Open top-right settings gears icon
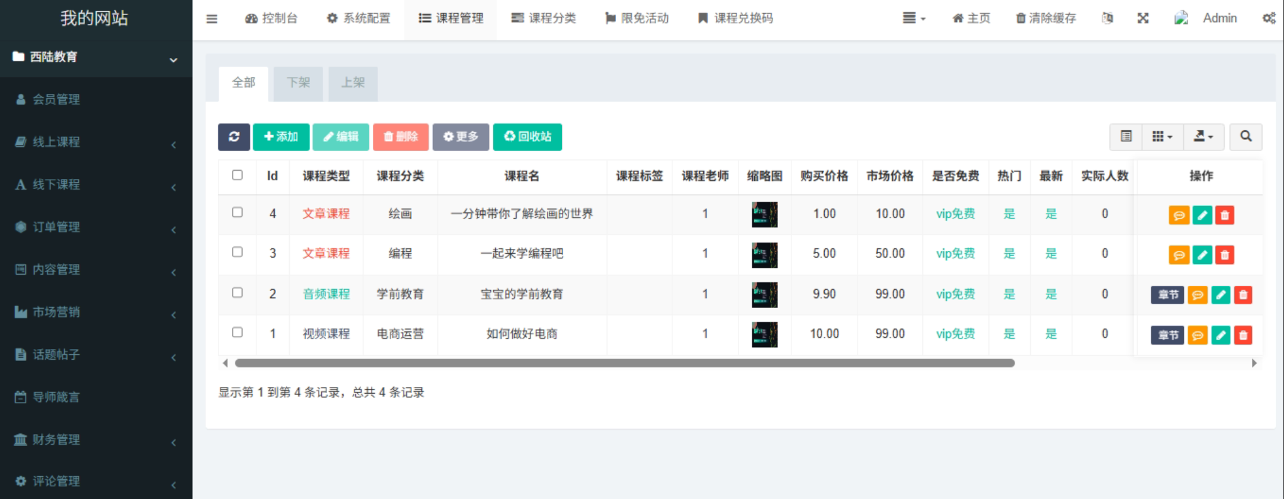Image resolution: width=1284 pixels, height=499 pixels. pos(1269,18)
